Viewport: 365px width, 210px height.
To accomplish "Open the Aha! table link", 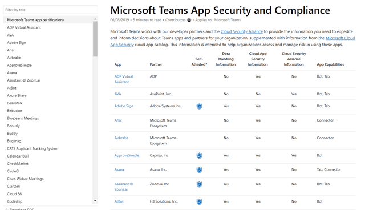I will pos(118,120).
